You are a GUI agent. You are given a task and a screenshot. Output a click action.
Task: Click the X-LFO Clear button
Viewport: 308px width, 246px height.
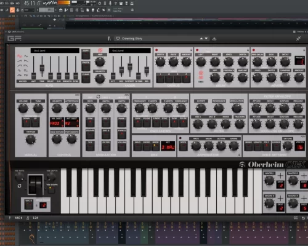point(86,78)
